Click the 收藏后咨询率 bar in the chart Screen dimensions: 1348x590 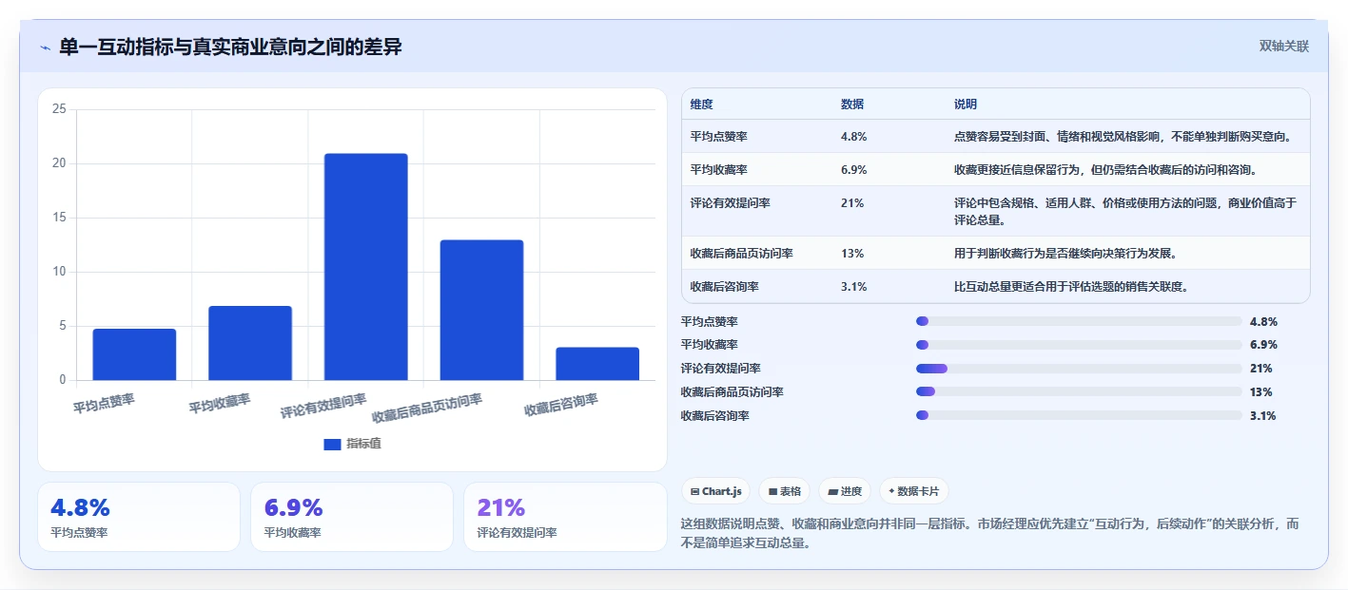(597, 364)
